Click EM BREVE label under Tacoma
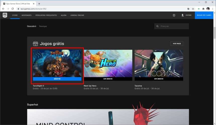This screenshot has height=125, width=216. pyautogui.click(x=159, y=79)
